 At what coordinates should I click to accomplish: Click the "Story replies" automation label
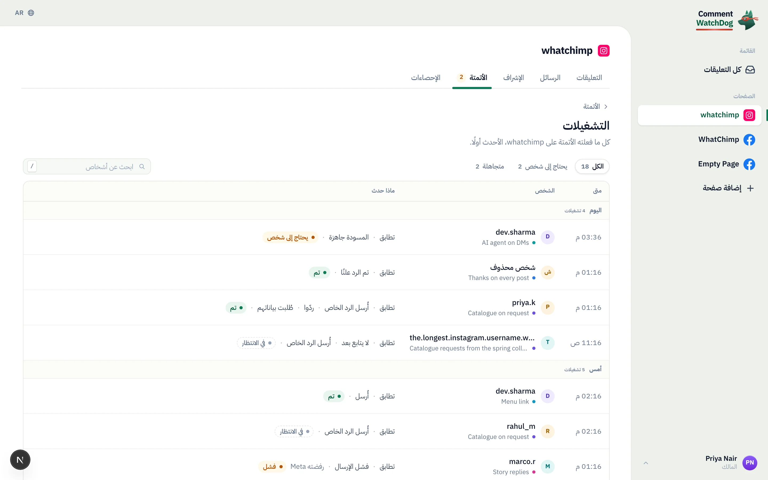point(511,472)
